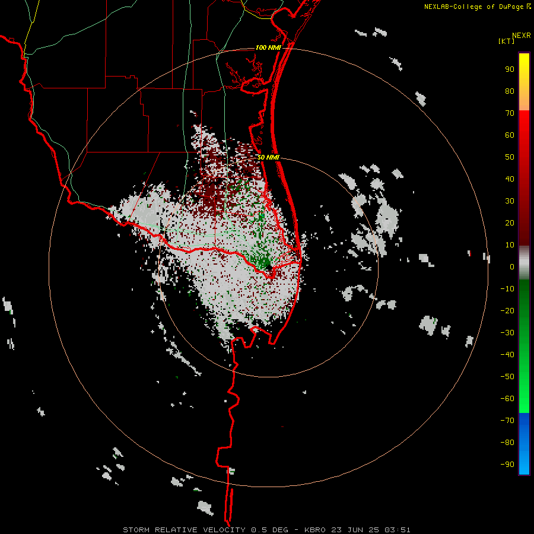Image resolution: width=534 pixels, height=534 pixels.
Task: Click the 0 value on the velocity scale
Action: click(x=512, y=266)
